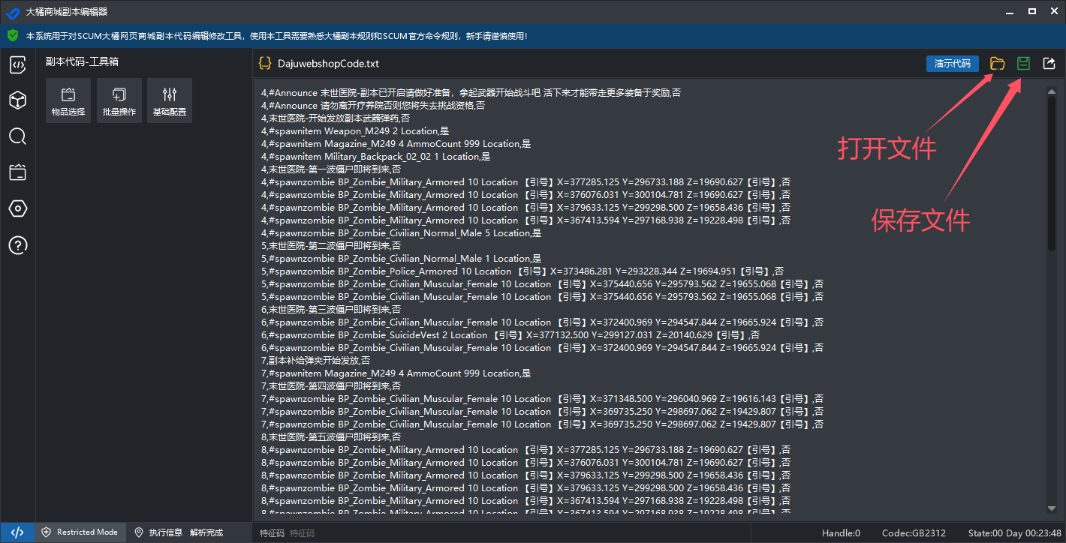
Task: Open 物品选择 item selection tool
Action: pos(68,100)
